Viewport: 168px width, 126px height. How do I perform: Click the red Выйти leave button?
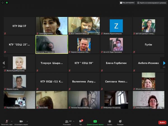click(162, 122)
